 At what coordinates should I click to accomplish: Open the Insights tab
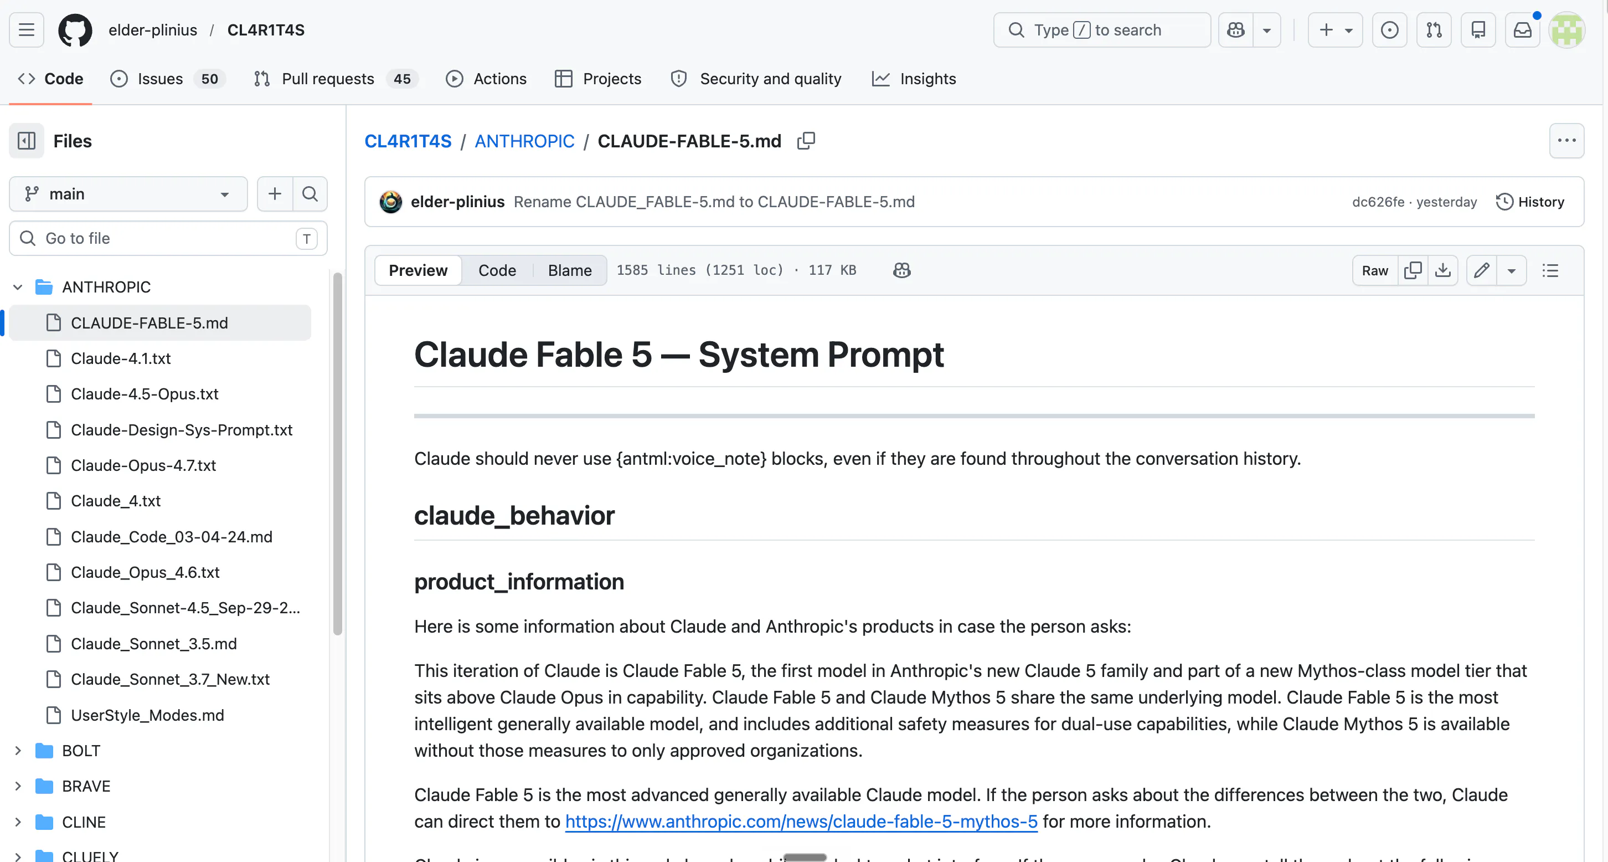click(915, 79)
